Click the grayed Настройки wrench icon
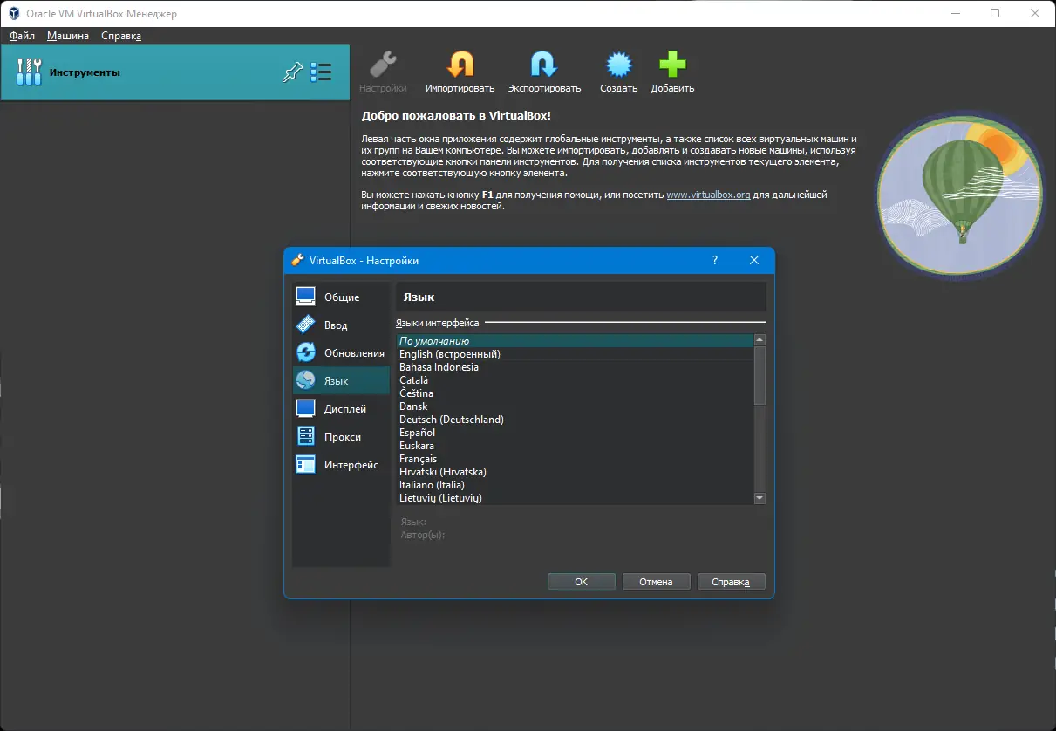 pos(383,65)
